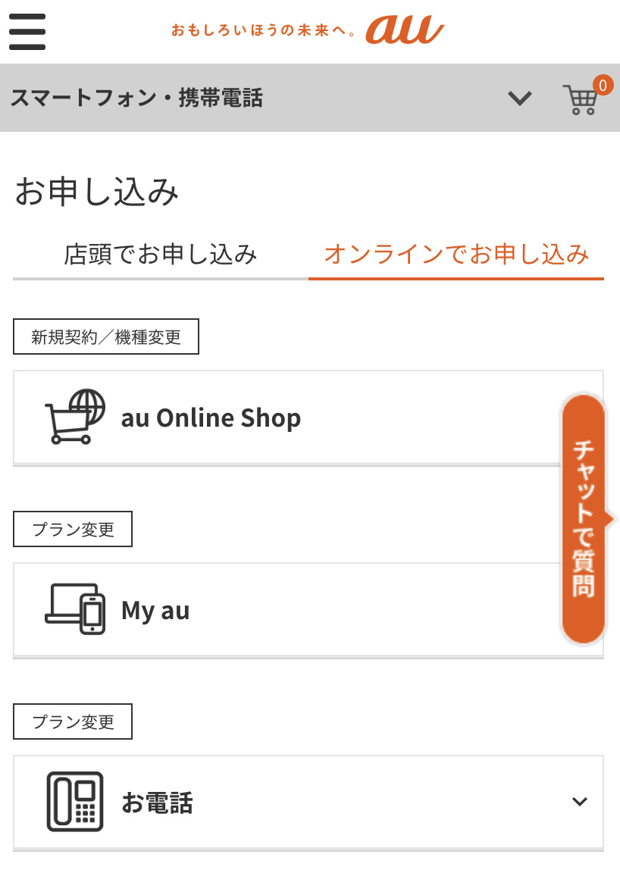Click the 新規契約/機種変更 label
This screenshot has width=620, height=870.
[x=106, y=337]
